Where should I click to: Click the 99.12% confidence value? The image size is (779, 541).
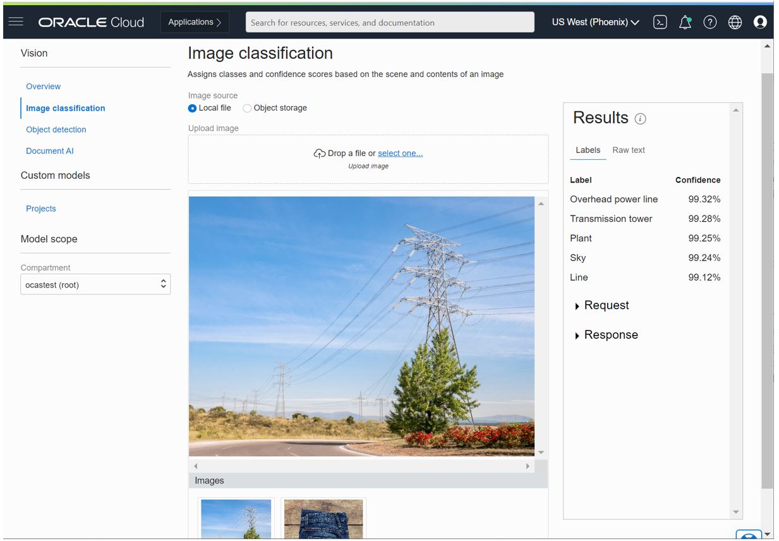coord(704,277)
